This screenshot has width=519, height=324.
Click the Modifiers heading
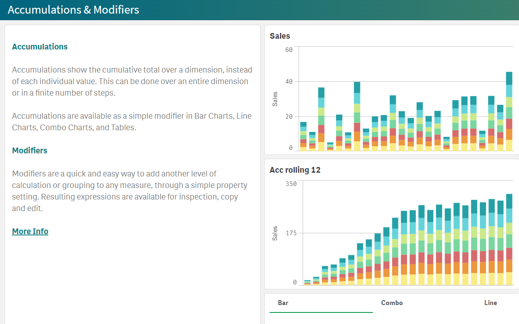click(x=29, y=150)
